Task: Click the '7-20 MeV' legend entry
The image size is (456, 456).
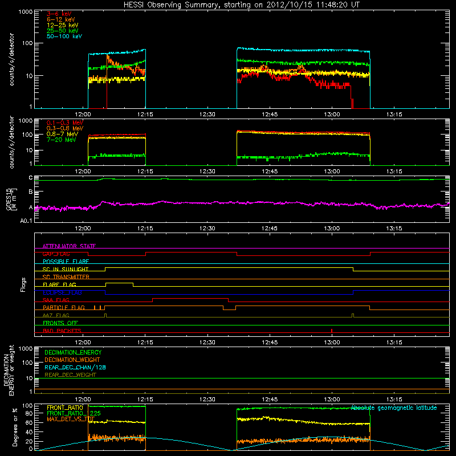Action: point(61,140)
